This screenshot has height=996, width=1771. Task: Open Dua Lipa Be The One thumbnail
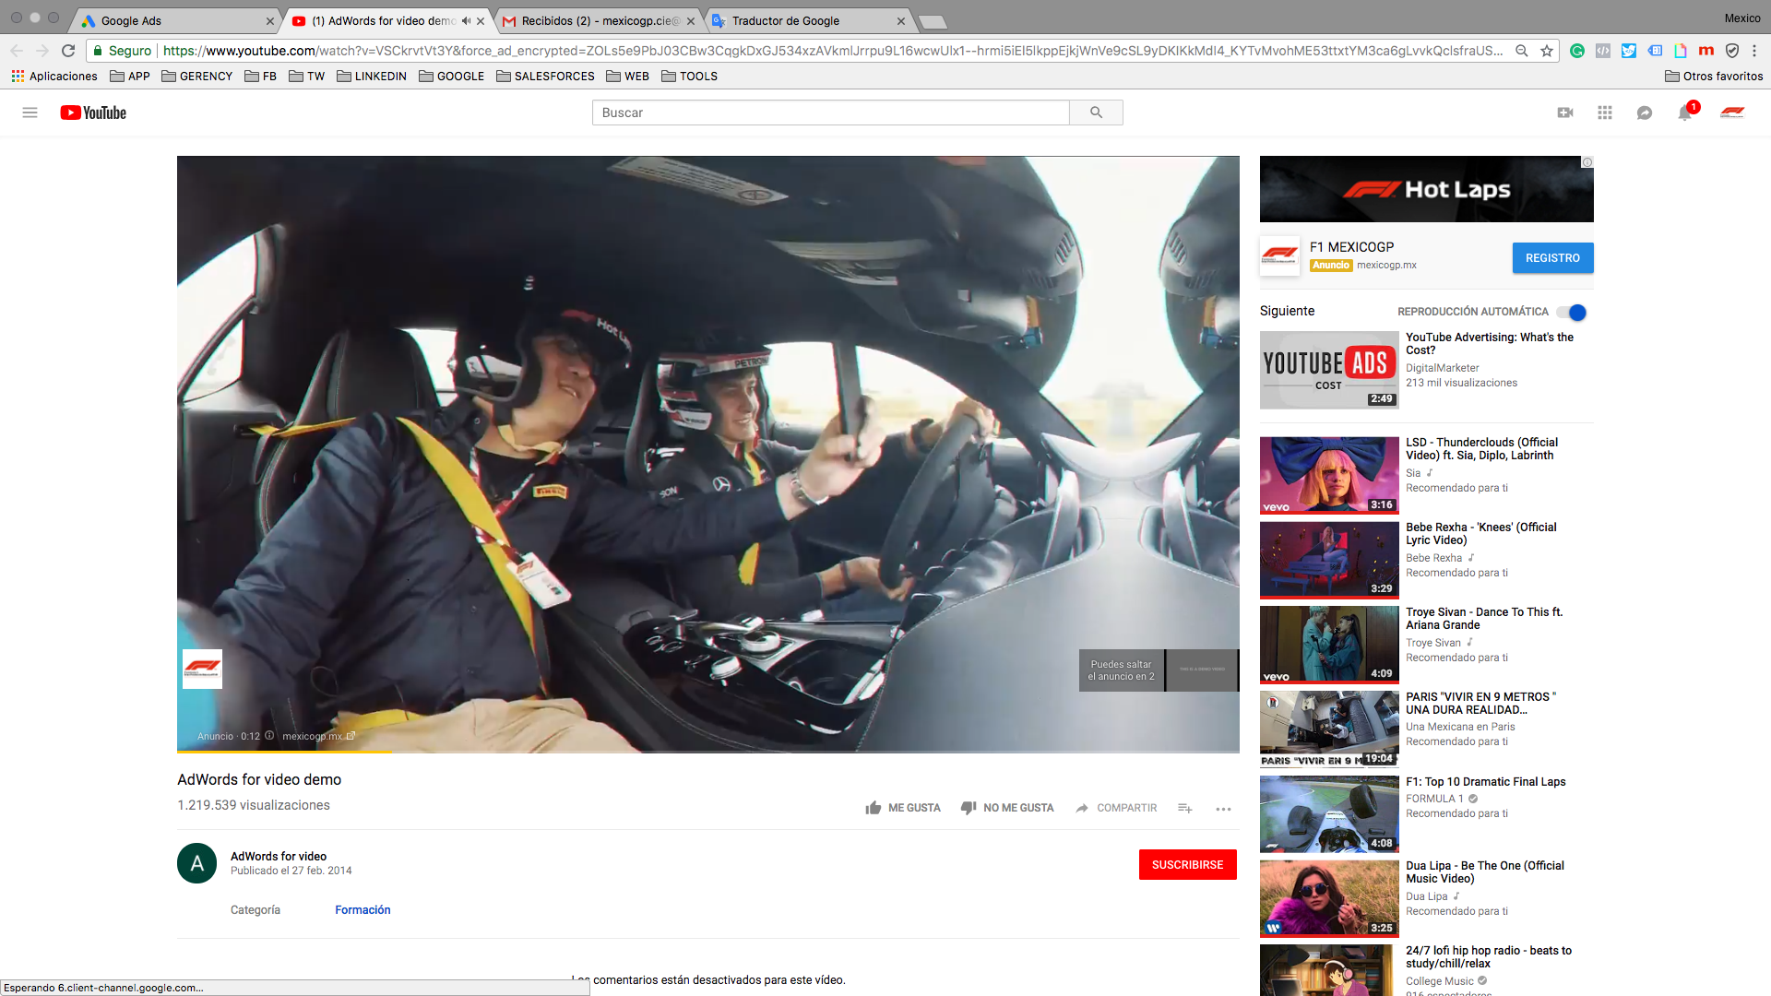tap(1329, 898)
